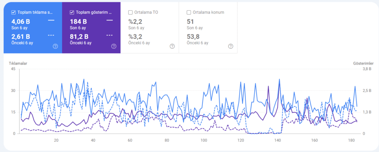
Task: Select the 184 B impressions value
Action: pos(78,21)
